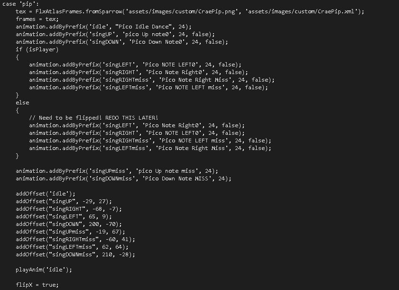Click the closing brace of the else block
This screenshot has height=290, width=399.
pos(17,156)
